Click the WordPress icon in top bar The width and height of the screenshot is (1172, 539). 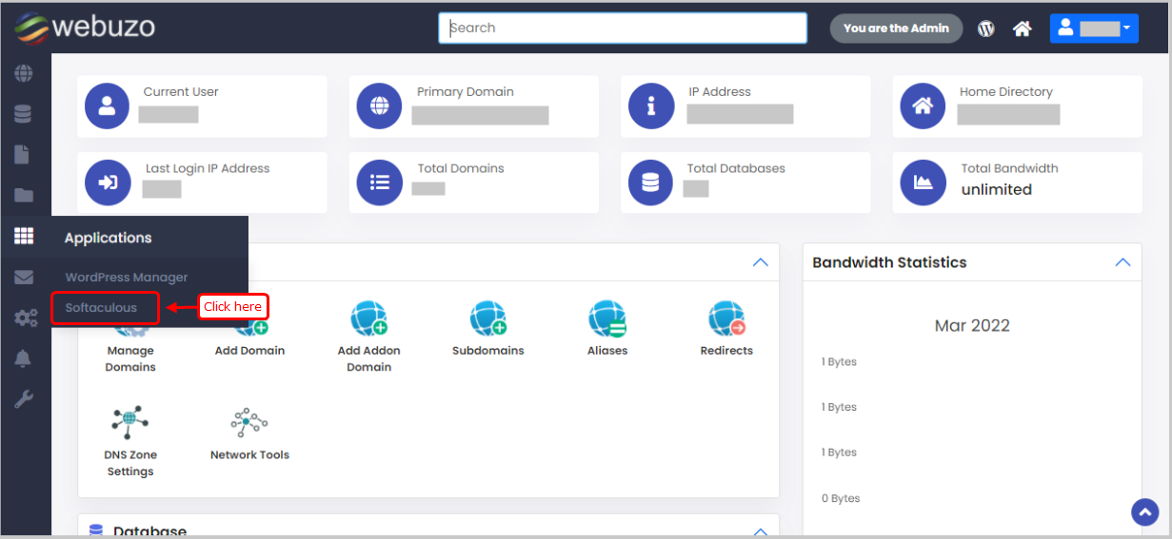[986, 29]
